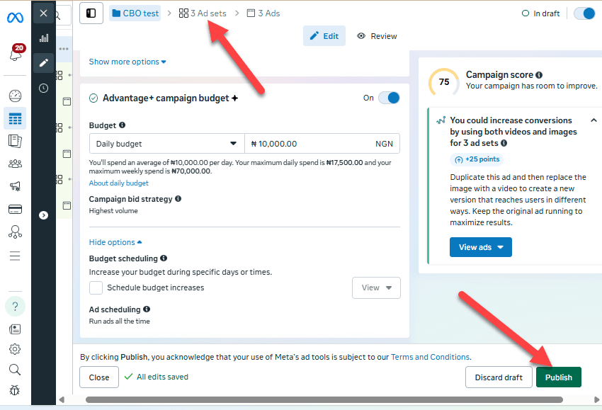
Task: Turn off Advantage+ campaign budget switch
Action: 389,98
